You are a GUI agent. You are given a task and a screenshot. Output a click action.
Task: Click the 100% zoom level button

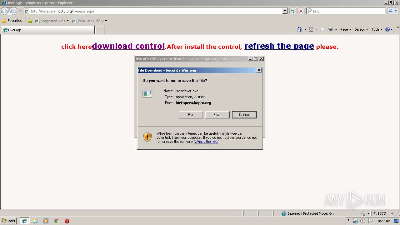(x=380, y=213)
